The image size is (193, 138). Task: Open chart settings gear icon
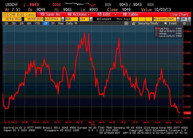pos(184,23)
